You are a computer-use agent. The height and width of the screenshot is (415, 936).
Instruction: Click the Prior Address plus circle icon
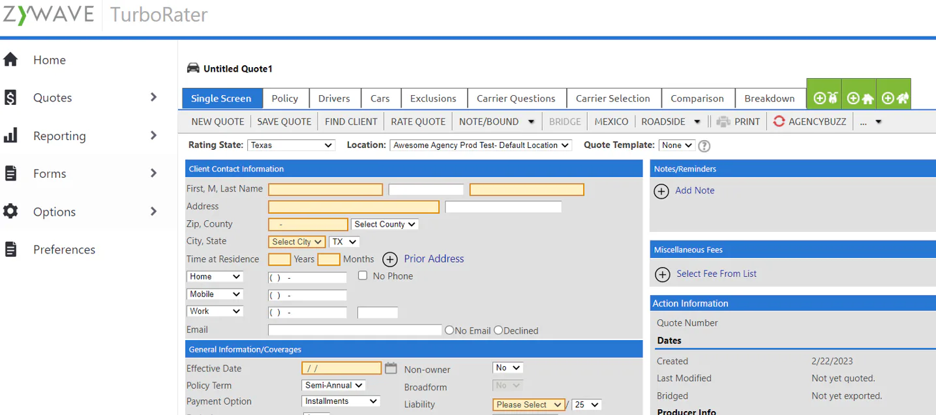[x=389, y=259]
